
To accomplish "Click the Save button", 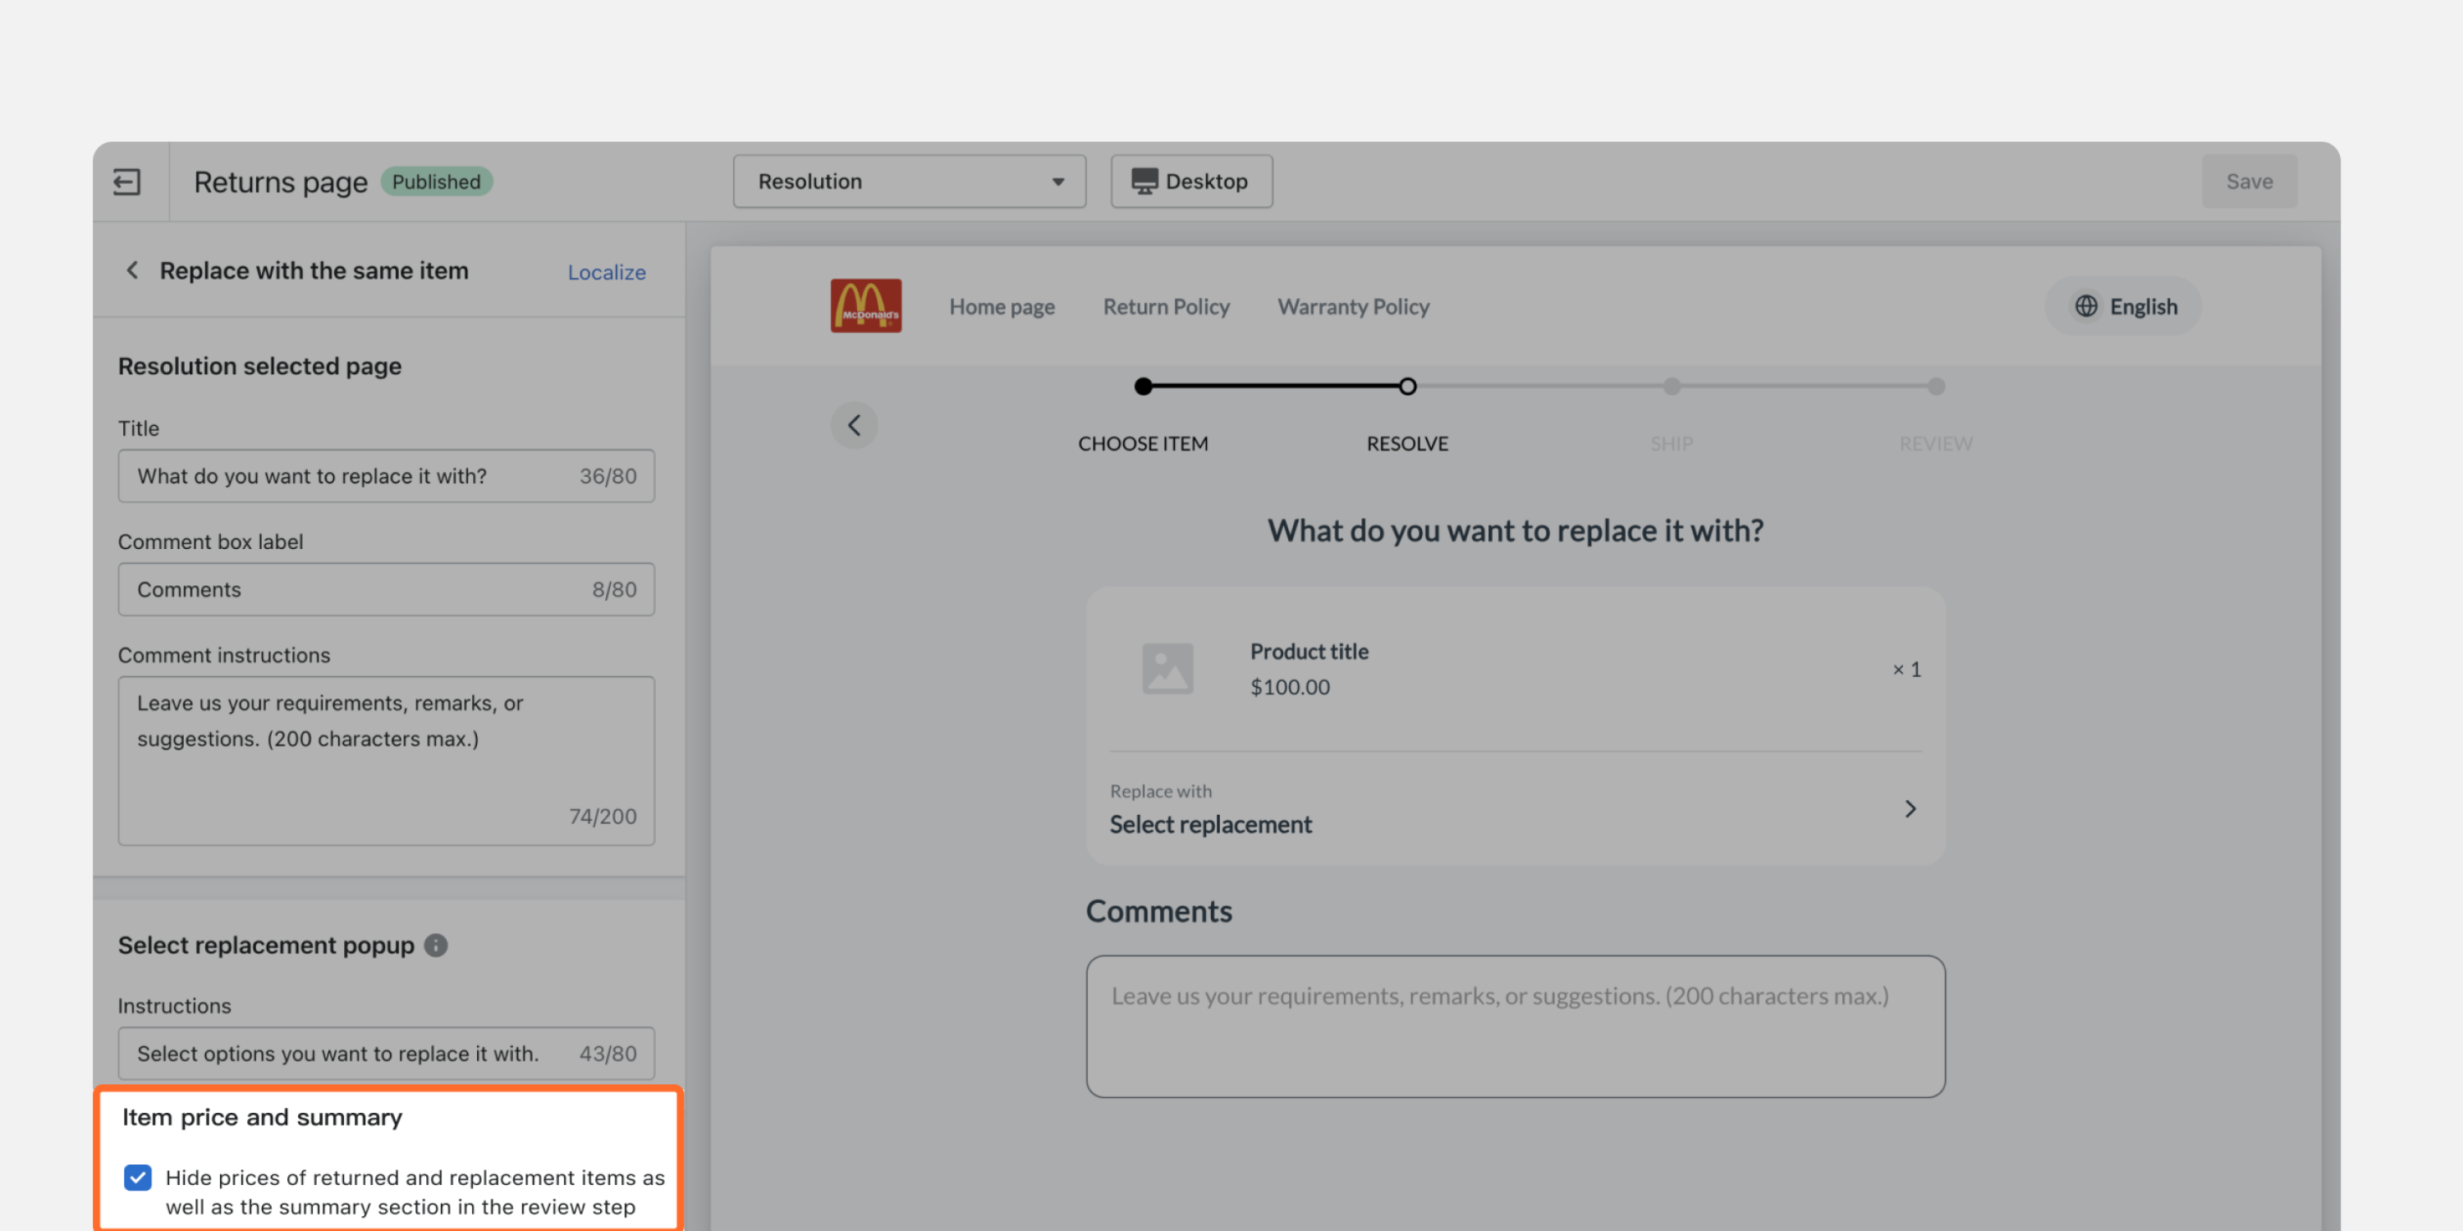I will point(2249,181).
